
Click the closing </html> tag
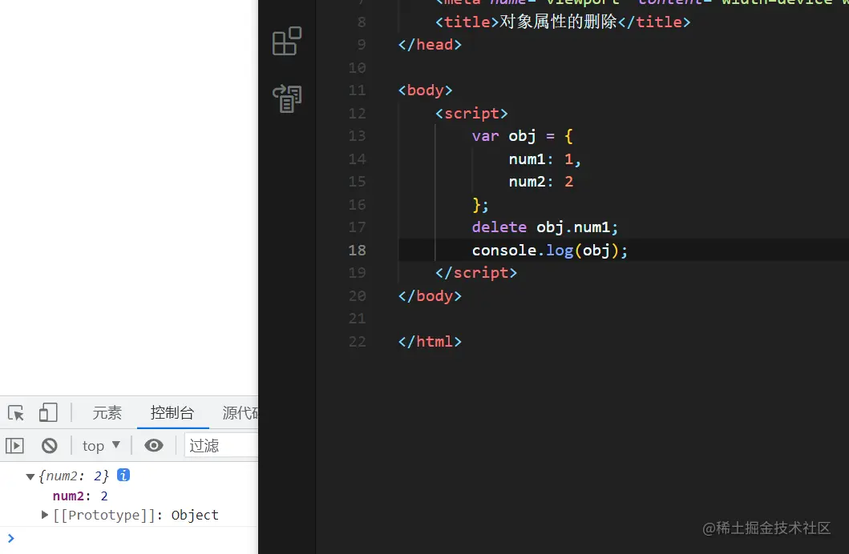430,342
